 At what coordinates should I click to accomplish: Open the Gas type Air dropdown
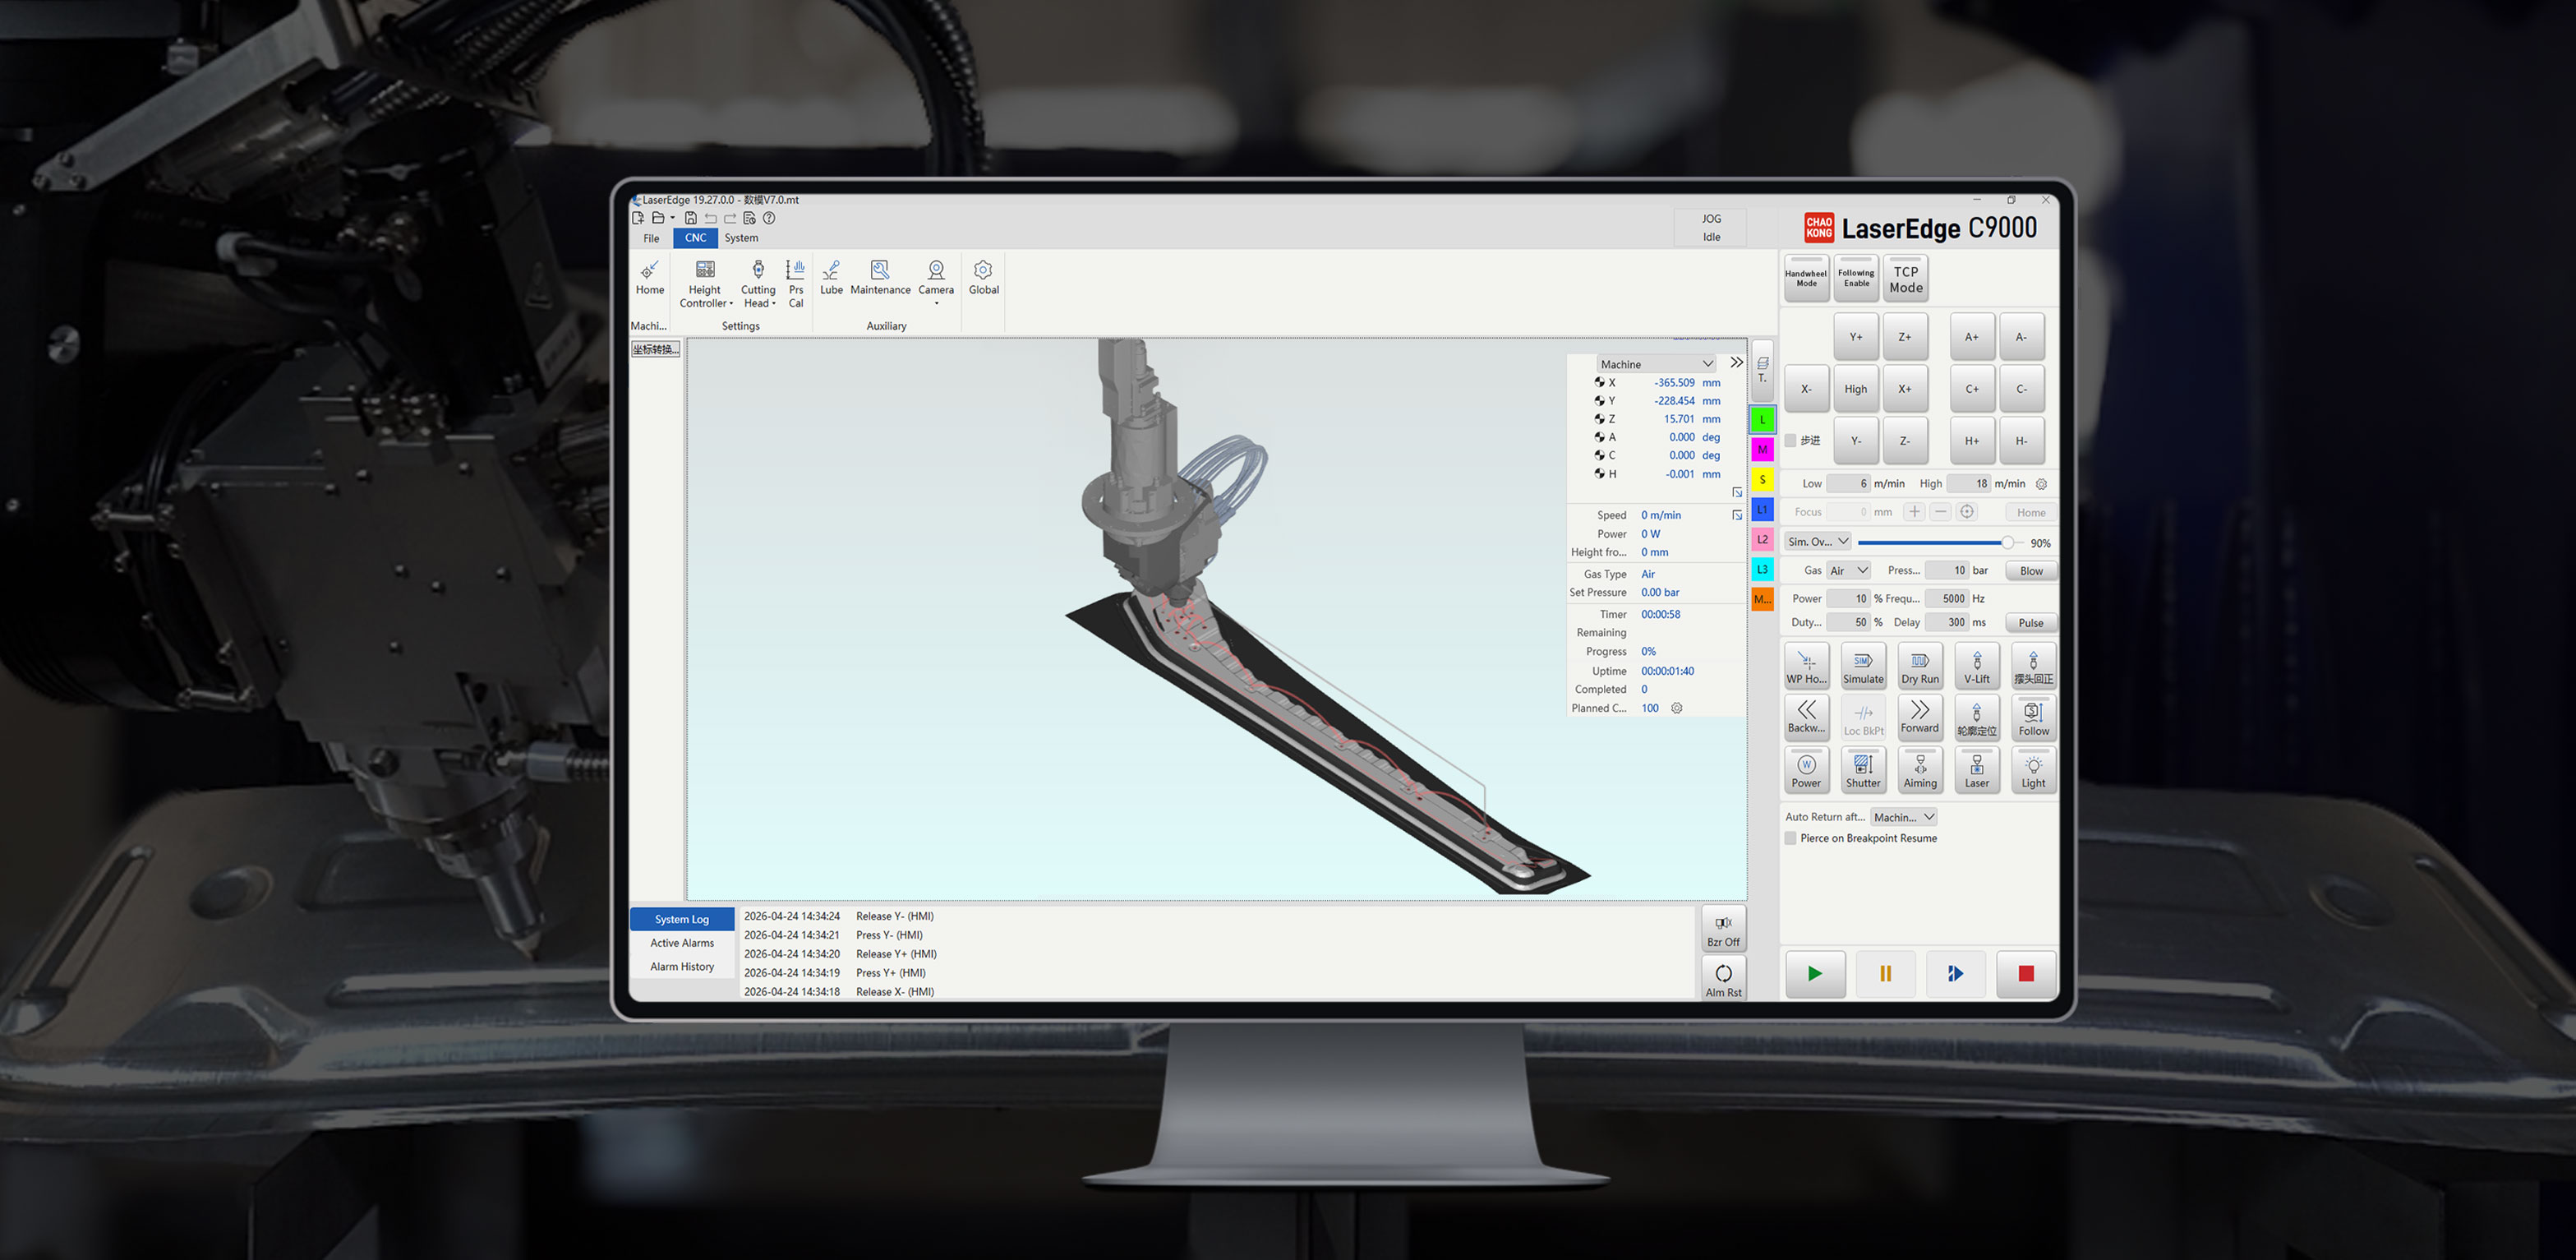[x=1848, y=571]
